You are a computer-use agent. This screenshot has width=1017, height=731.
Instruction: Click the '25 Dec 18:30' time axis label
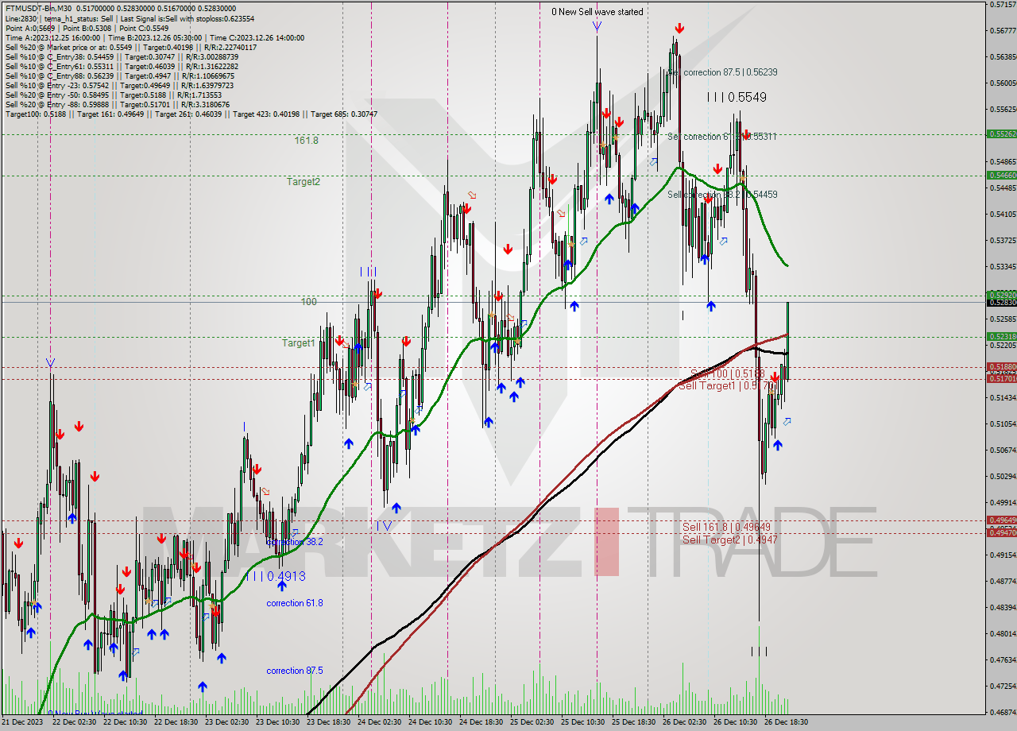(633, 722)
